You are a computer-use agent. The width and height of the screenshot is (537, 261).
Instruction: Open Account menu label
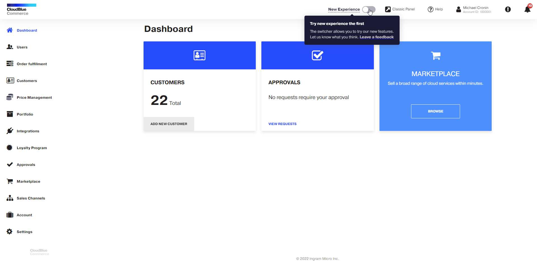tap(24, 215)
